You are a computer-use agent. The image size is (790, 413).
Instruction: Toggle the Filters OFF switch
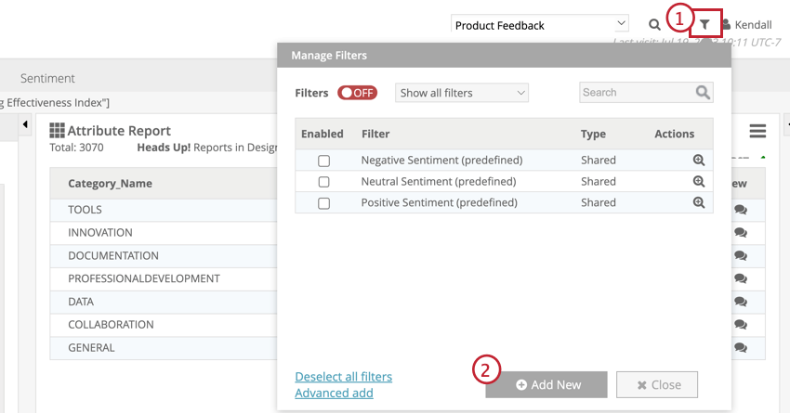[x=357, y=93]
